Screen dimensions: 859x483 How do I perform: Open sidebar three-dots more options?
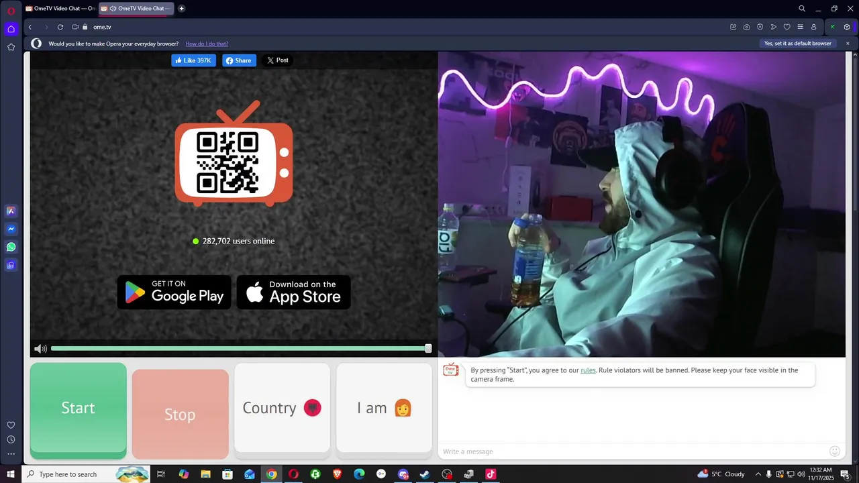click(11, 454)
